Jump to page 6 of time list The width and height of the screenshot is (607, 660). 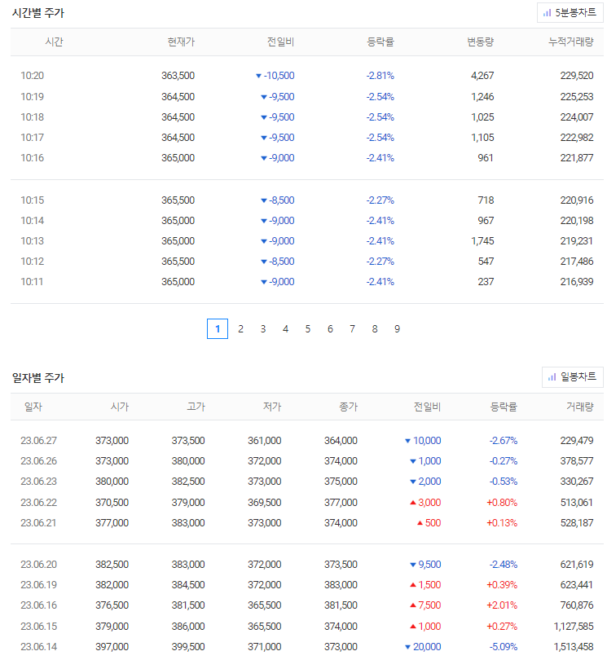point(330,328)
